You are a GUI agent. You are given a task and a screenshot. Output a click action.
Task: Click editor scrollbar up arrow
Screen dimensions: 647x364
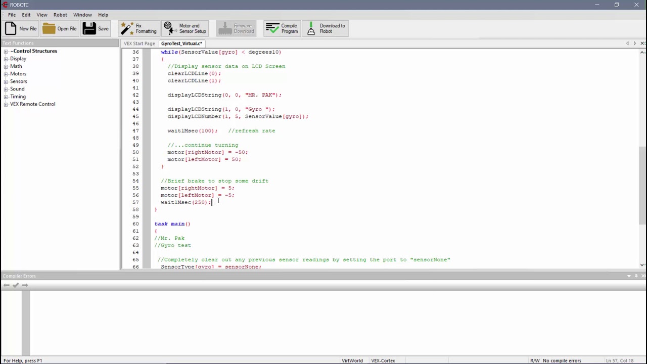pyautogui.click(x=642, y=52)
